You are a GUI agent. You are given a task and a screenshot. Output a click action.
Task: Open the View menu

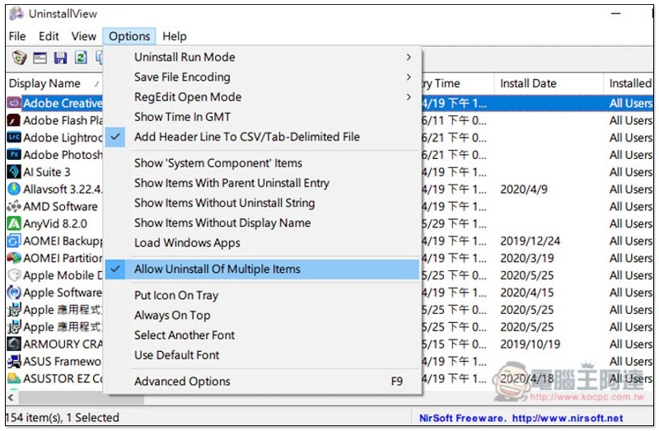(84, 36)
